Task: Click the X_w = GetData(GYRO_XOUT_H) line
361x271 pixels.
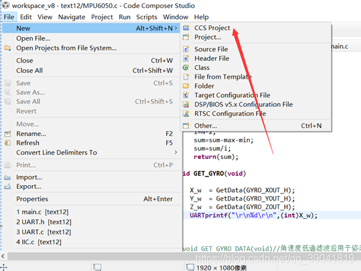Action: tap(242, 190)
